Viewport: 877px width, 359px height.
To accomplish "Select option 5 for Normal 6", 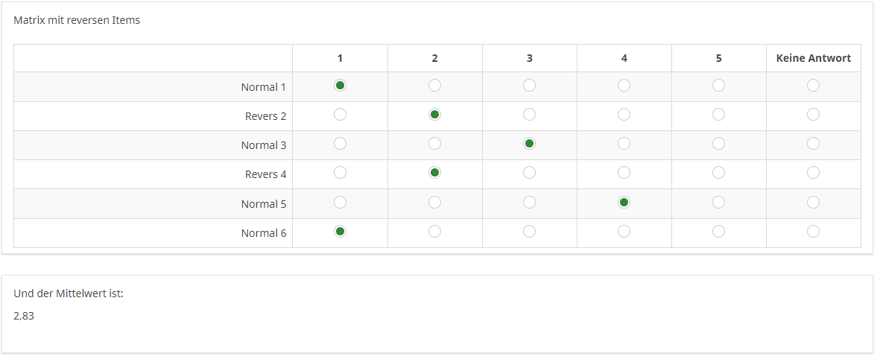I will [718, 232].
